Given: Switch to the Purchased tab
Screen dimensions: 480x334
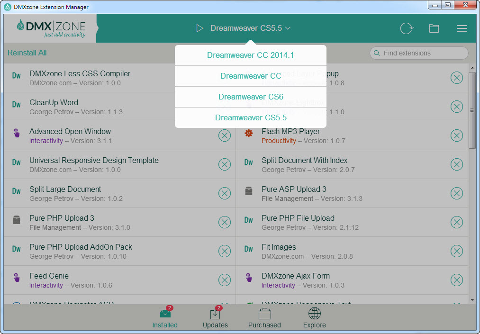Looking at the screenshot, I should pos(264,317).
